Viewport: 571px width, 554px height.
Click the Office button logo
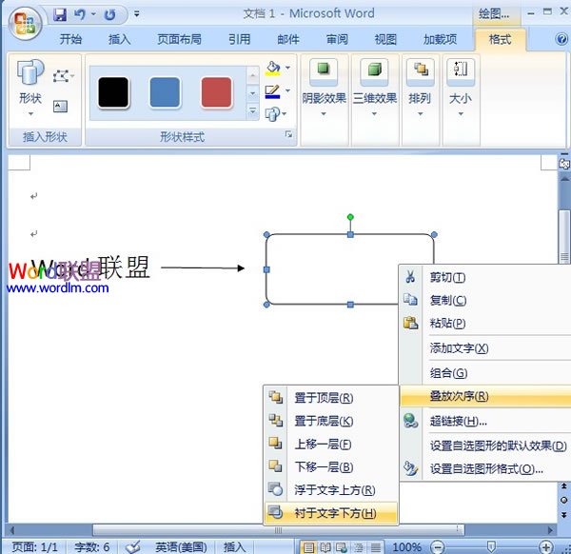[25, 23]
